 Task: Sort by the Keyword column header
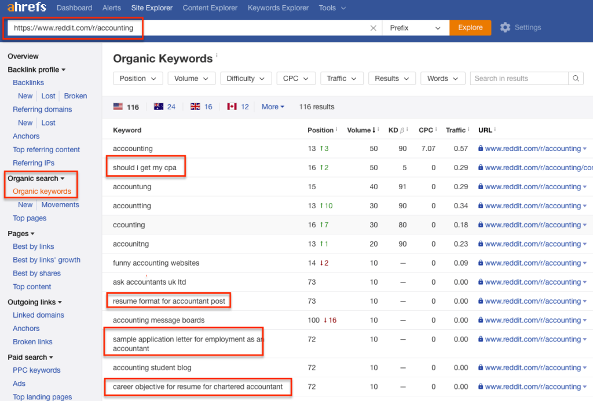coord(127,130)
